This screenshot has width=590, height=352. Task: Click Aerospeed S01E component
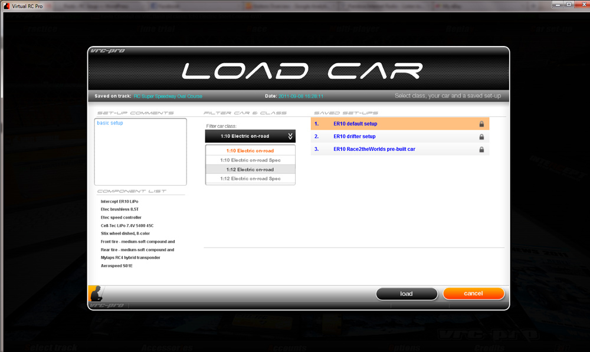117,266
